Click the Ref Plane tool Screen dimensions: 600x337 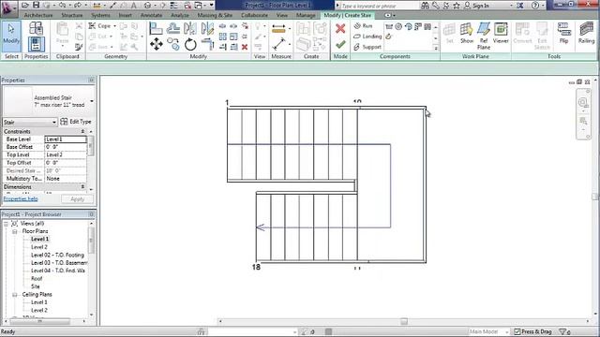coord(484,36)
